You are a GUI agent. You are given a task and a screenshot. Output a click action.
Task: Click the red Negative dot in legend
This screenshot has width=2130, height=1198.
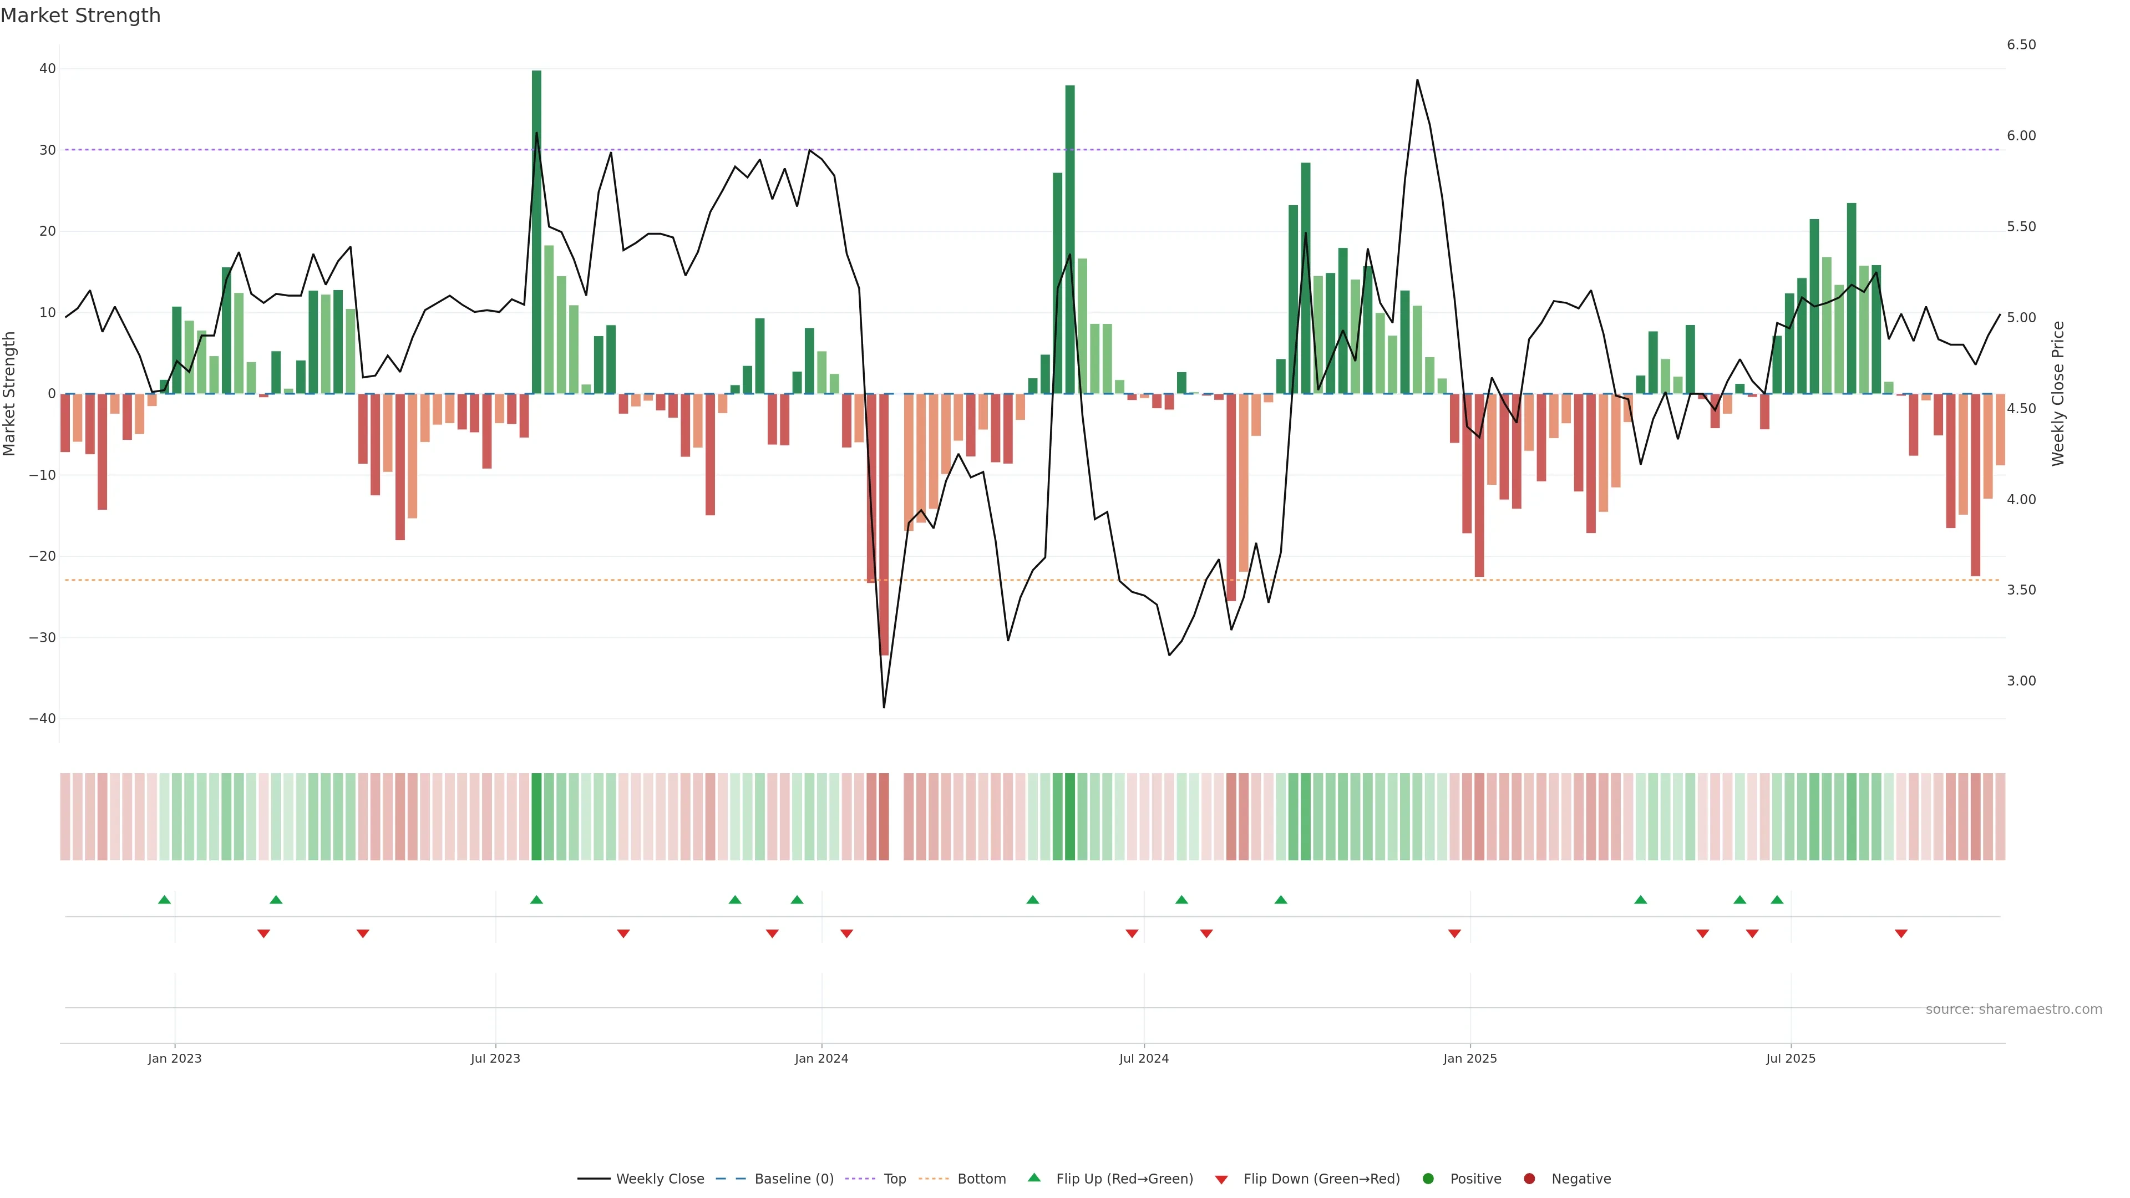[1529, 1179]
